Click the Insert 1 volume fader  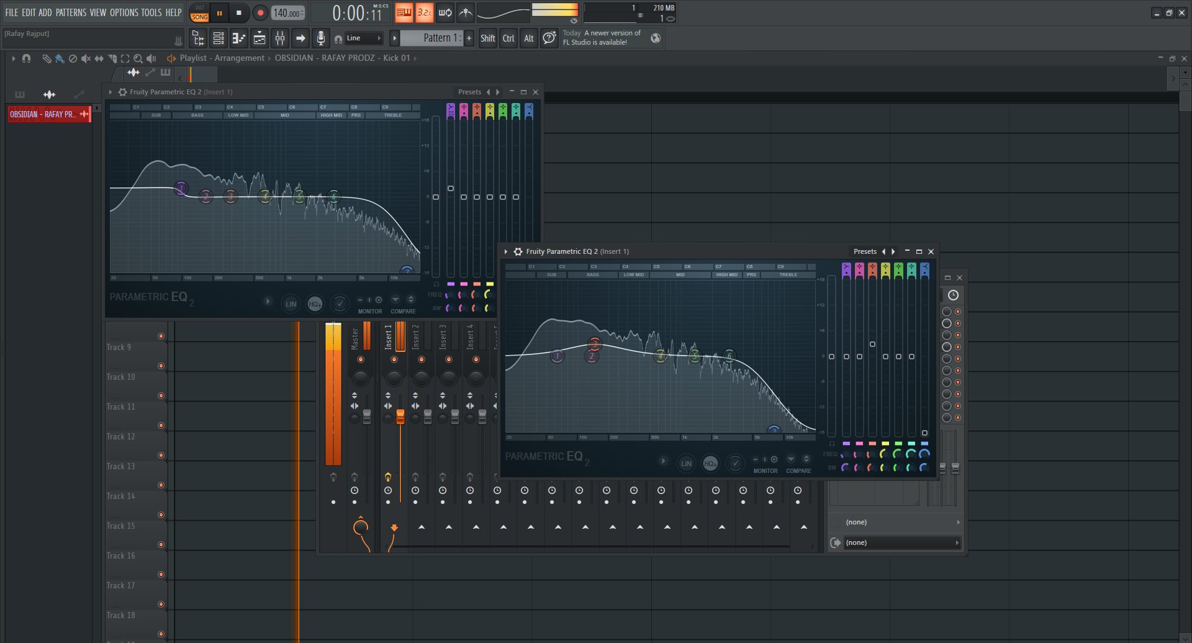pyautogui.click(x=400, y=416)
